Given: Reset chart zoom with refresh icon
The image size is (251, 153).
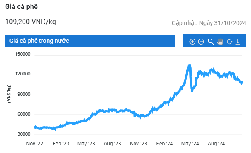Looking at the screenshot, I should (229, 42).
